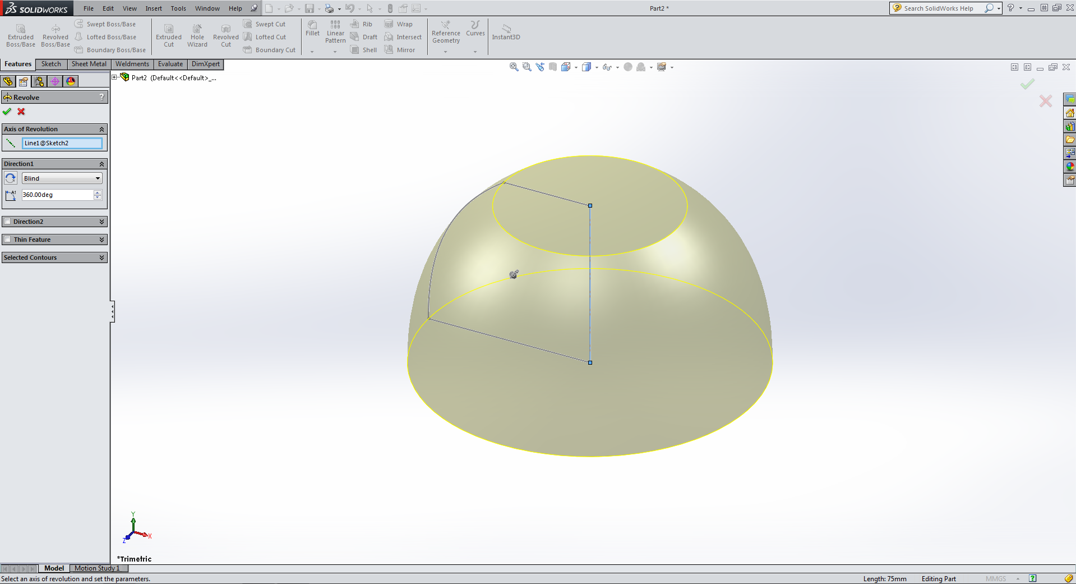Switch to the Motion Study 1 tab
1076x584 pixels.
pyautogui.click(x=97, y=568)
